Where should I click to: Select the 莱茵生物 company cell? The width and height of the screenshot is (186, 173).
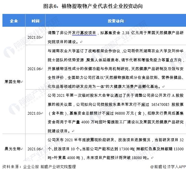[12, 82]
